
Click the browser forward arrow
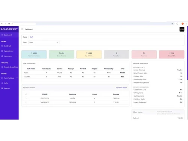6,24
